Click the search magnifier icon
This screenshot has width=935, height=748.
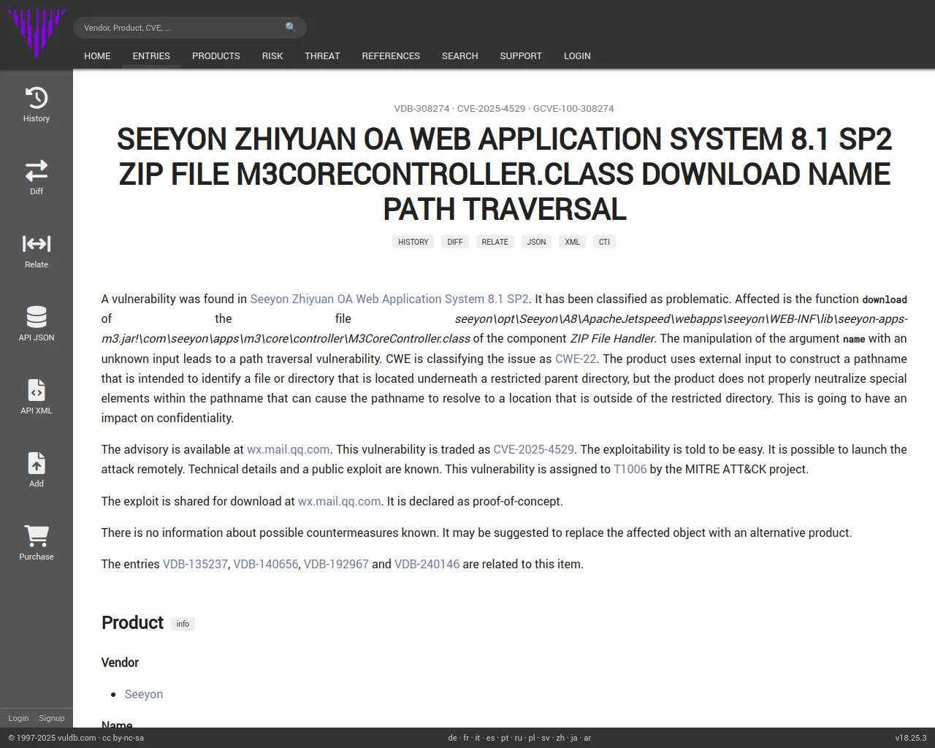(291, 27)
